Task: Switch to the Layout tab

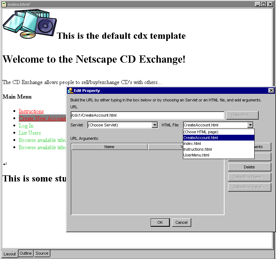Action: click(9, 254)
